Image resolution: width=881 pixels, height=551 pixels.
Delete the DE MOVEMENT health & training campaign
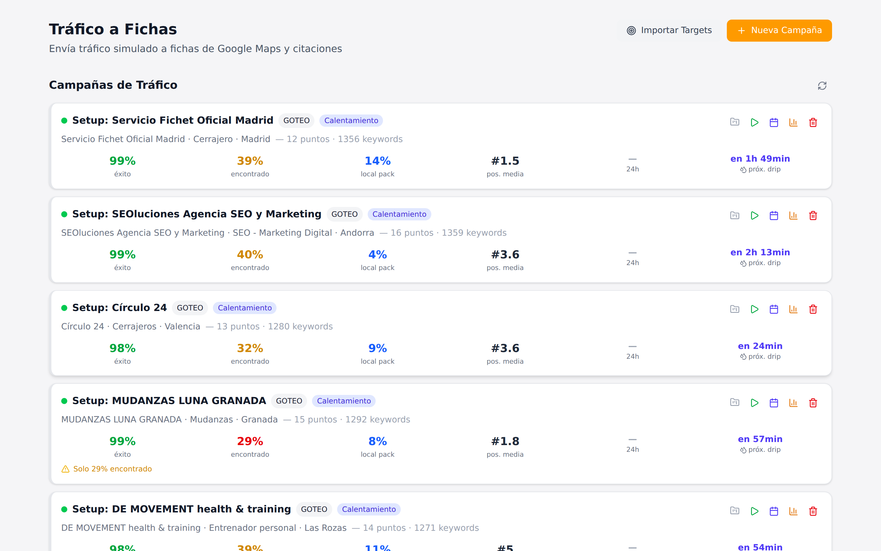(813, 511)
